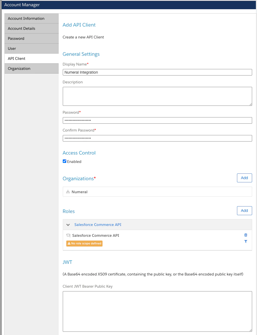
Task: Click the Access Control section heading
Action: click(x=79, y=153)
